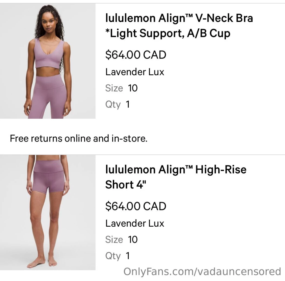285x281 pixels.
Task: Click the short's Qty 1 text
Action: (118, 256)
